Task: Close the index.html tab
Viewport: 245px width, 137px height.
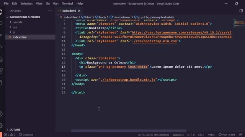Action: (x=79, y=11)
